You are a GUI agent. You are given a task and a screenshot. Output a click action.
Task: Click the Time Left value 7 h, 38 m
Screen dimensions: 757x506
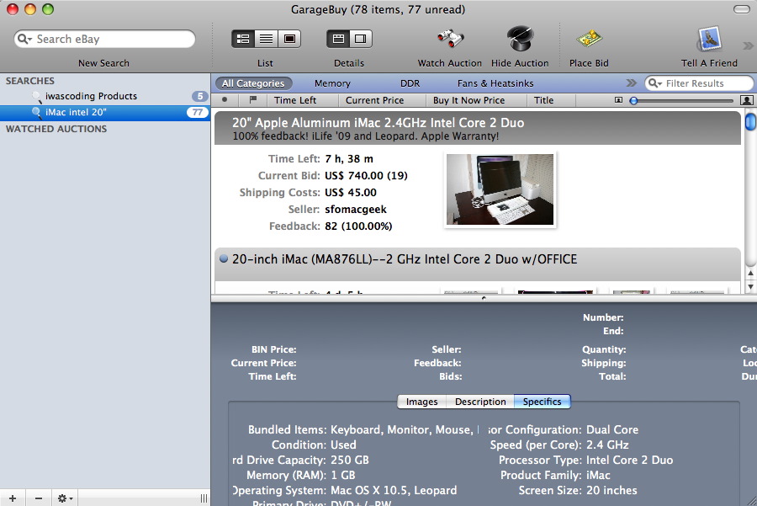[x=349, y=158]
